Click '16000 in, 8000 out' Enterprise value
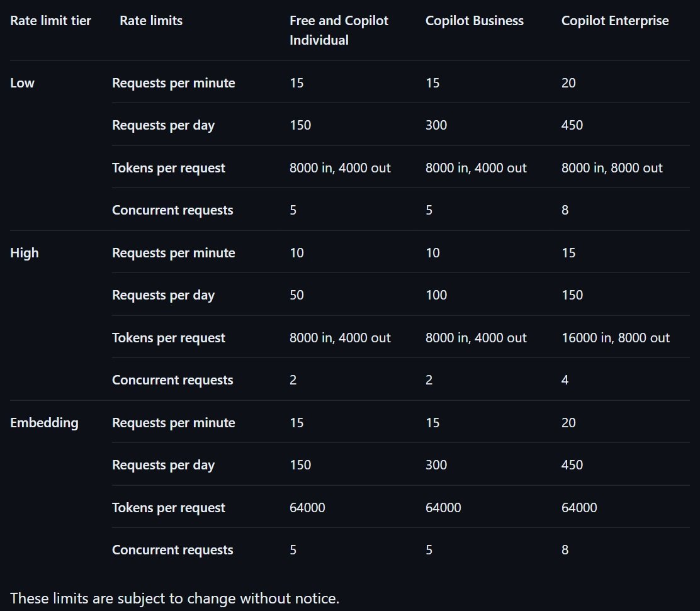This screenshot has height=611, width=700. point(615,338)
